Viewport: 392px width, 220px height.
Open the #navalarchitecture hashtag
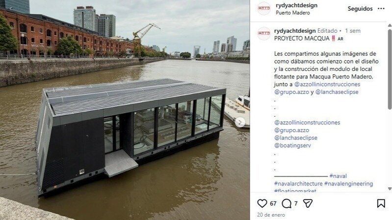point(298,184)
